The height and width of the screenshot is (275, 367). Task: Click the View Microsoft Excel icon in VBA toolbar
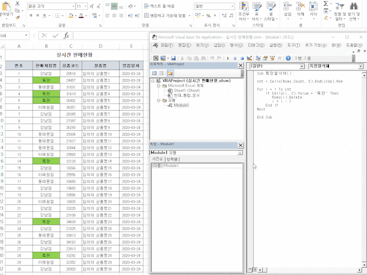coord(156,58)
